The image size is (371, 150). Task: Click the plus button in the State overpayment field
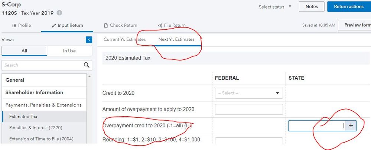point(351,125)
